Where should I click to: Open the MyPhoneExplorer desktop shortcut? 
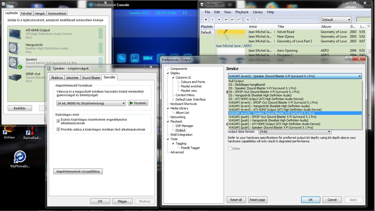[x=20, y=159]
